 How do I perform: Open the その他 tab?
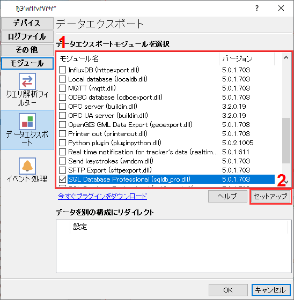27,50
